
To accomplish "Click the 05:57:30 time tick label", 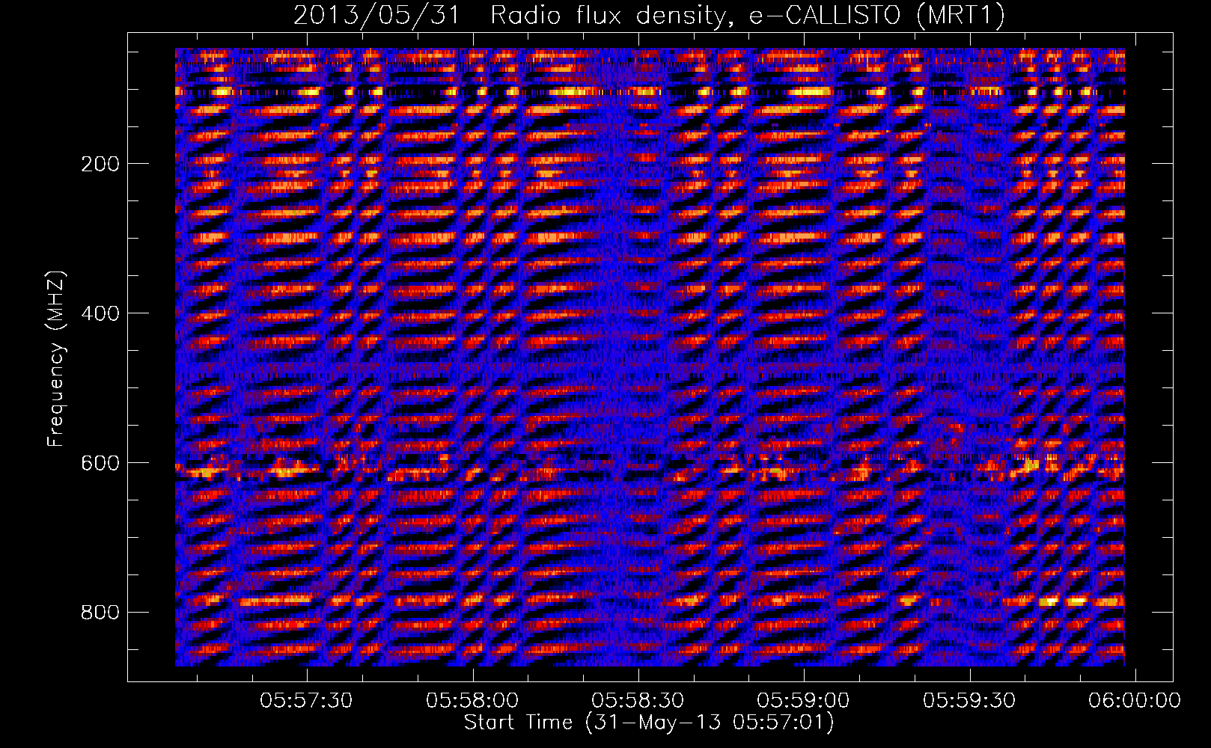I will click(306, 701).
